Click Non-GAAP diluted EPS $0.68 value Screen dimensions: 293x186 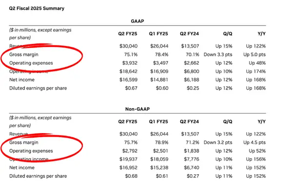[131, 176]
